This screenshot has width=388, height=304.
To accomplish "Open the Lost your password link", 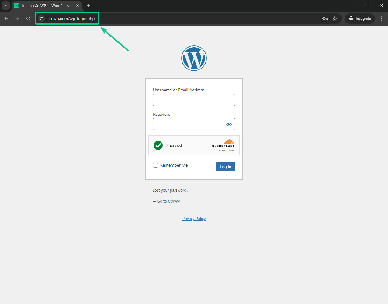I will (170, 190).
